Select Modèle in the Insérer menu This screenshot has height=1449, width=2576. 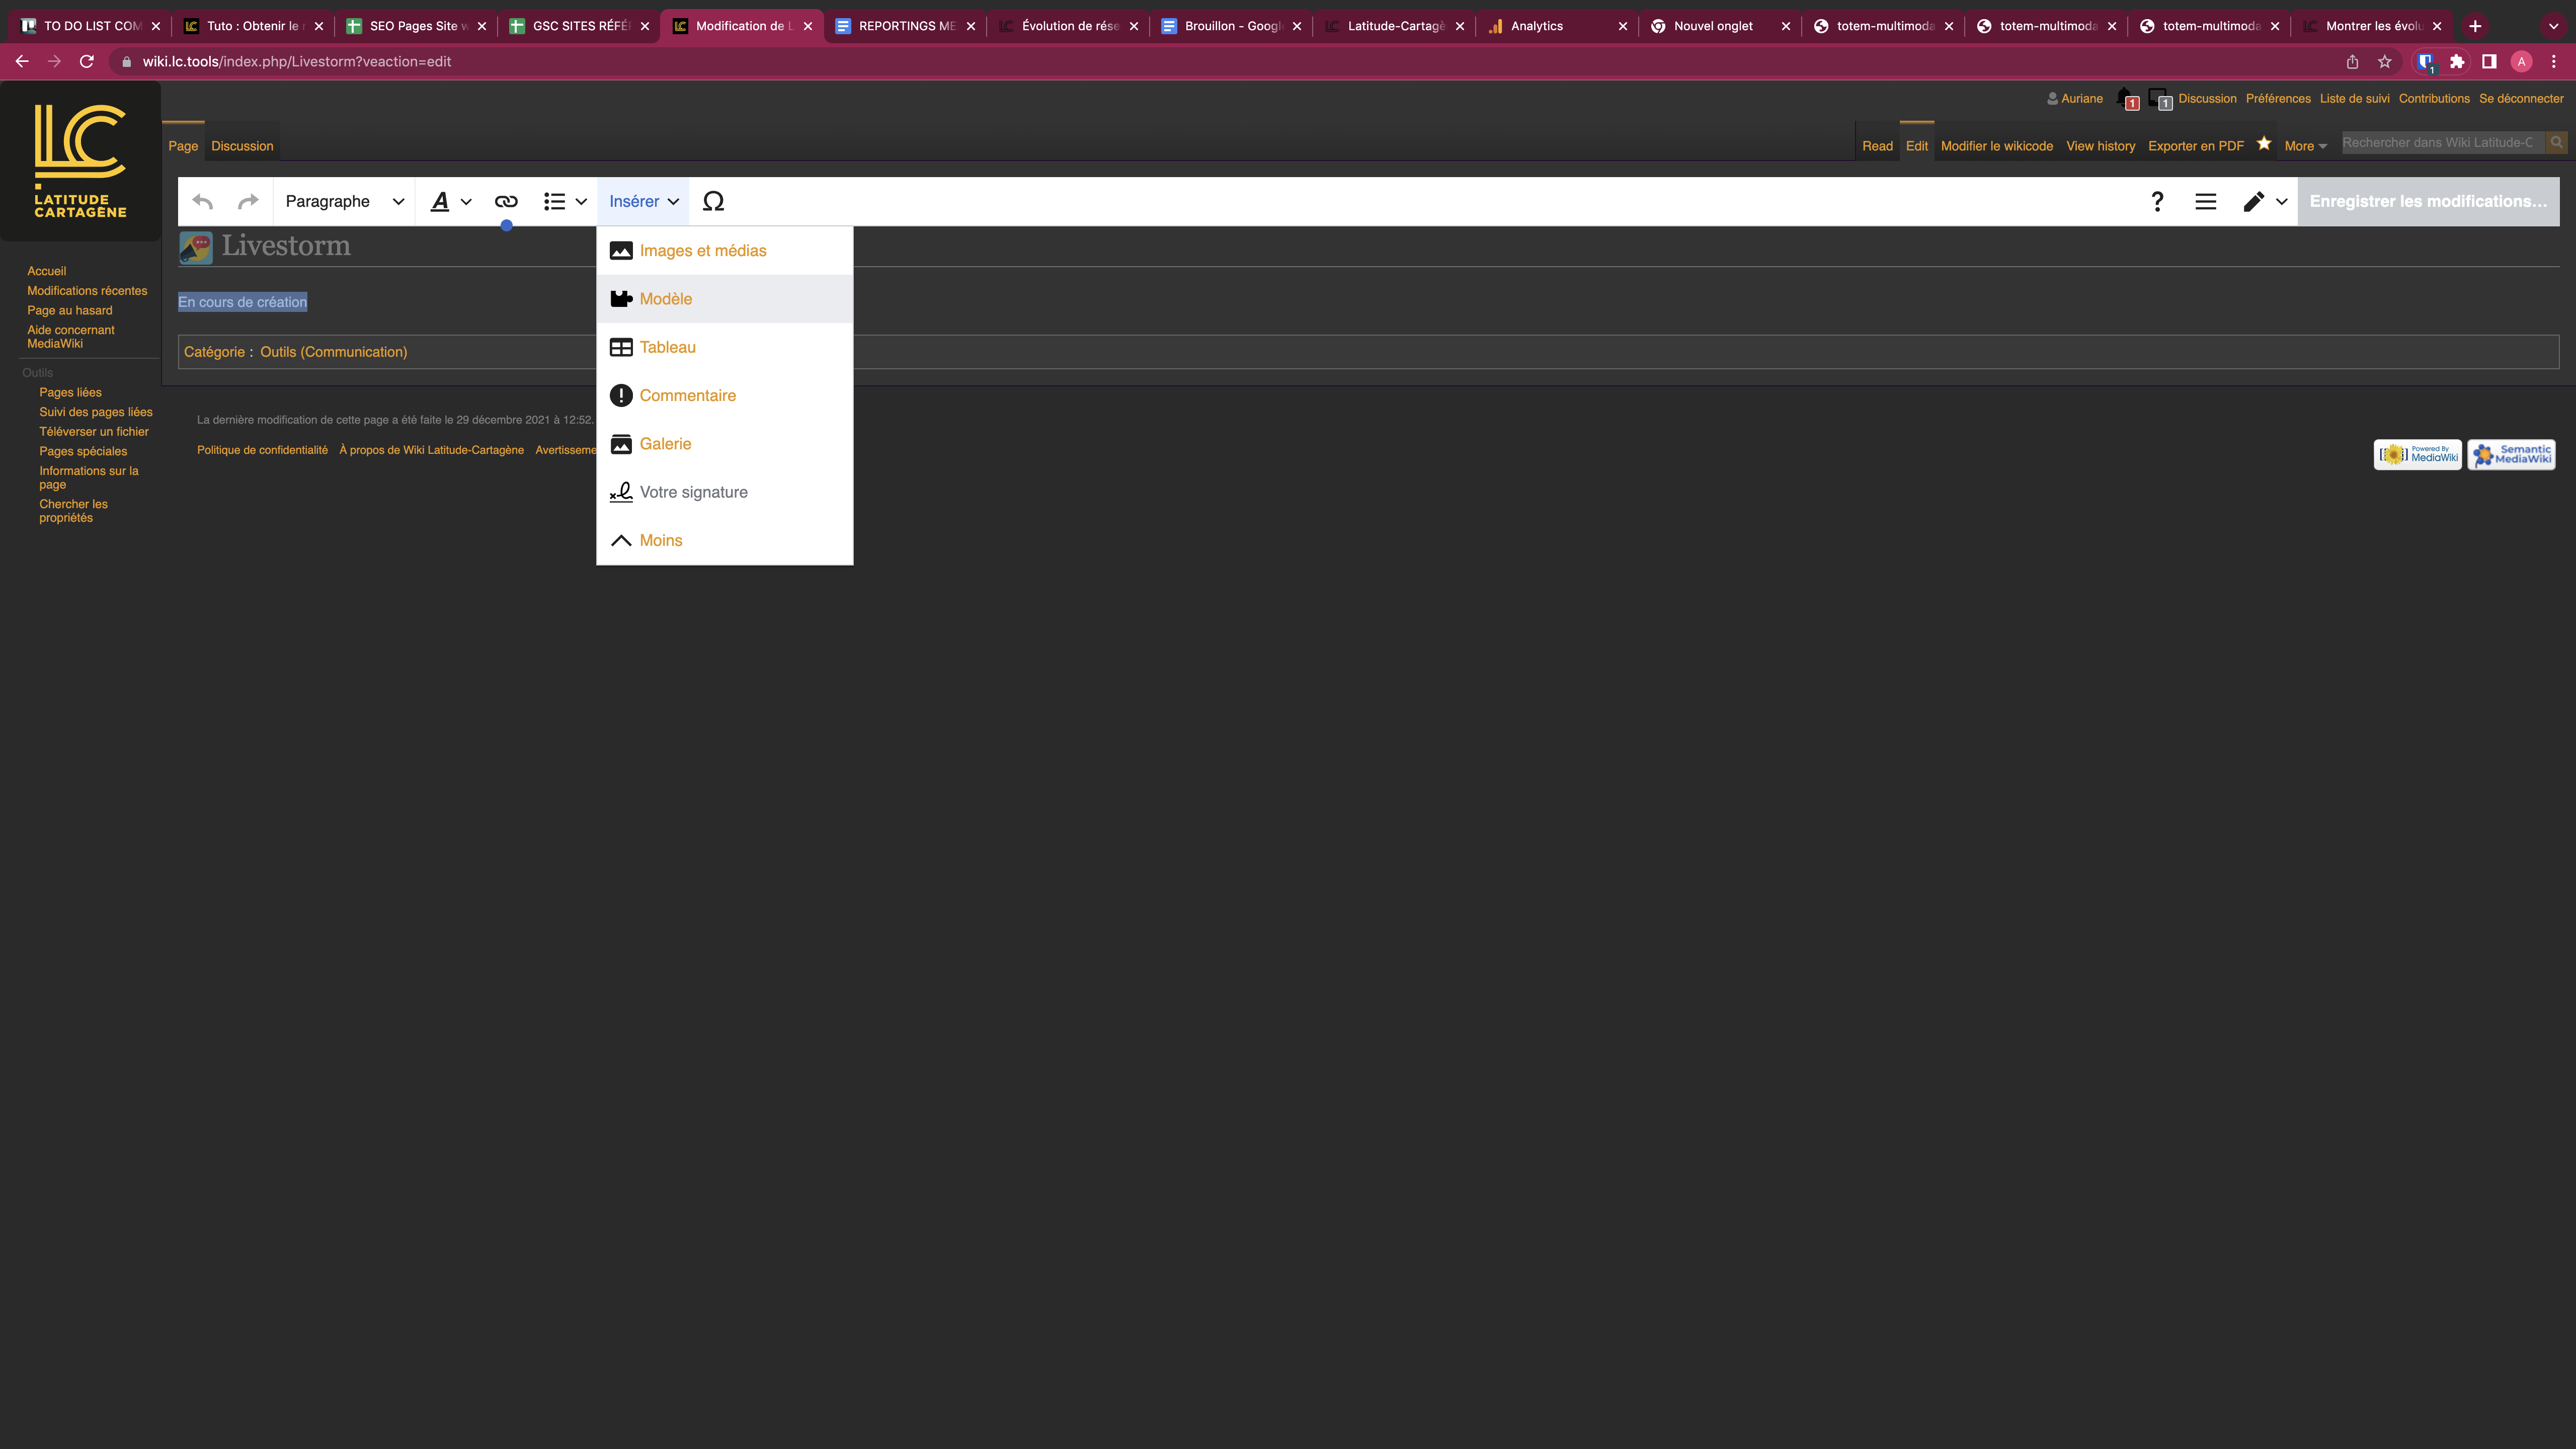point(666,299)
